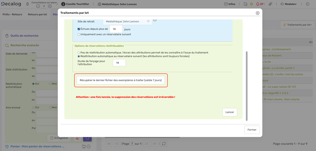Click the dialog's vertical scrollbar

pyautogui.click(x=247, y=85)
